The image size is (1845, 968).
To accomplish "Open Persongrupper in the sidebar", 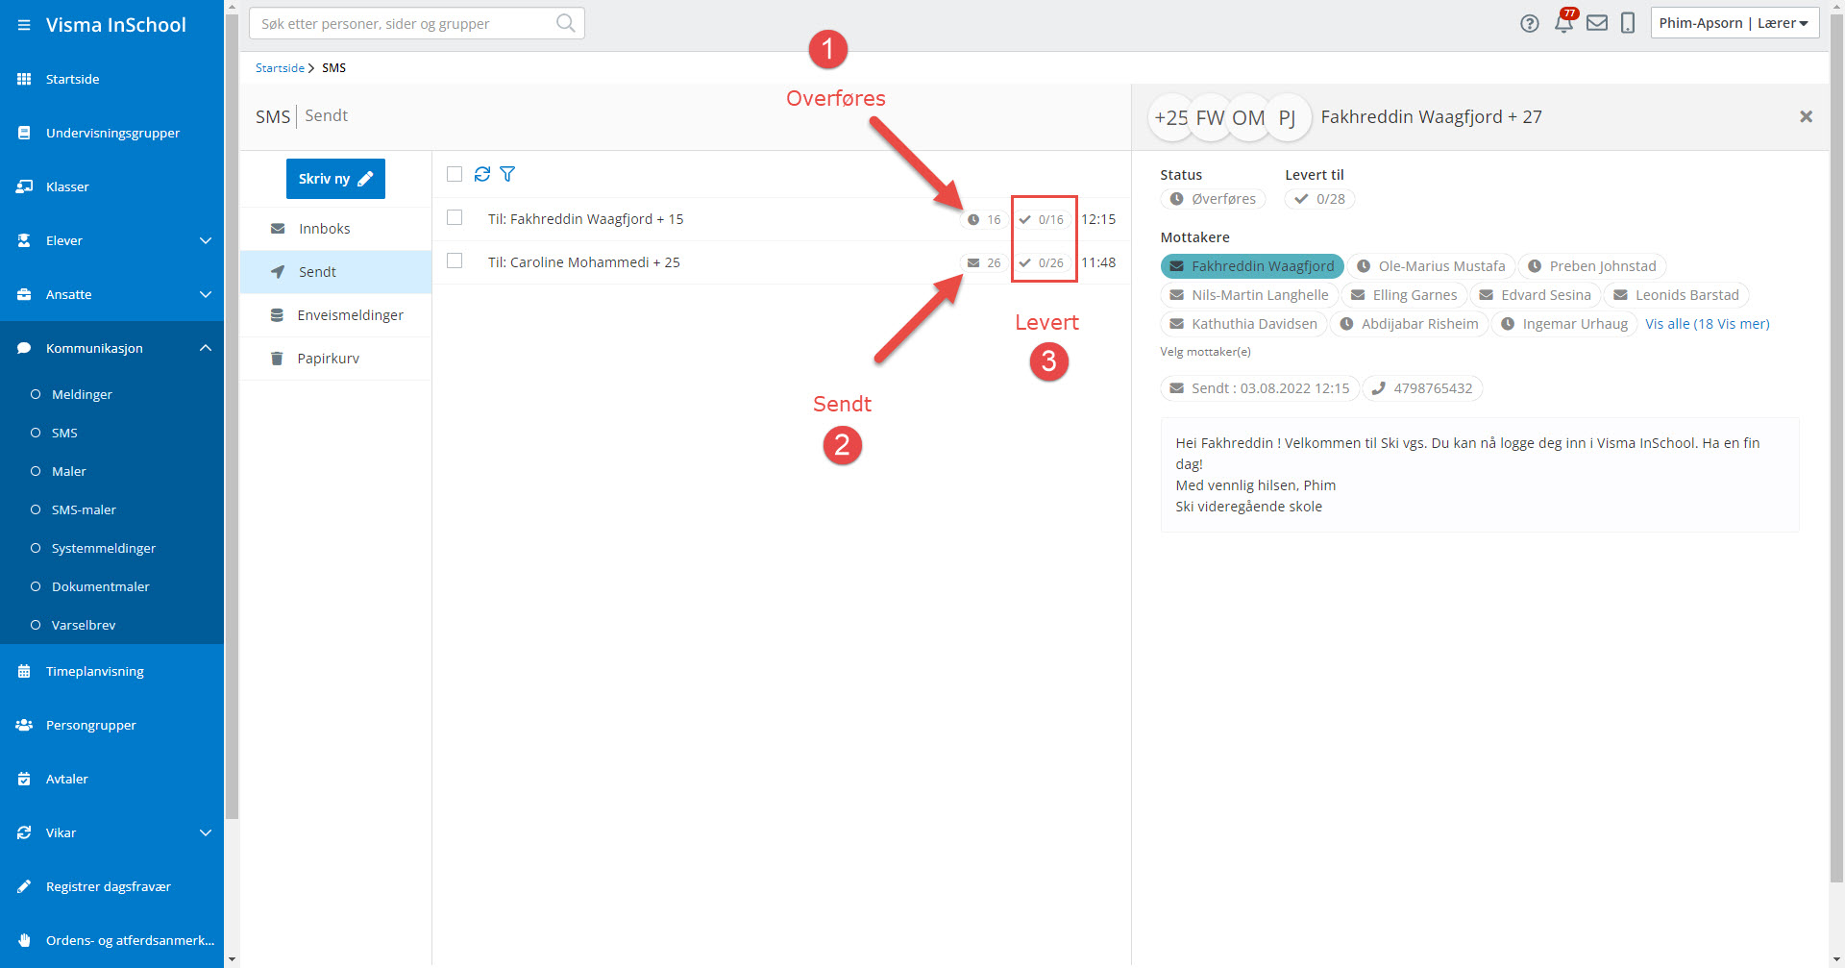I will pyautogui.click(x=111, y=725).
